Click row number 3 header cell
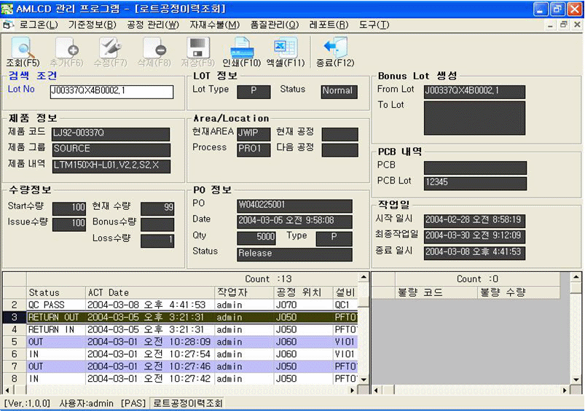Viewport: 585px width, 411px height. [14, 317]
